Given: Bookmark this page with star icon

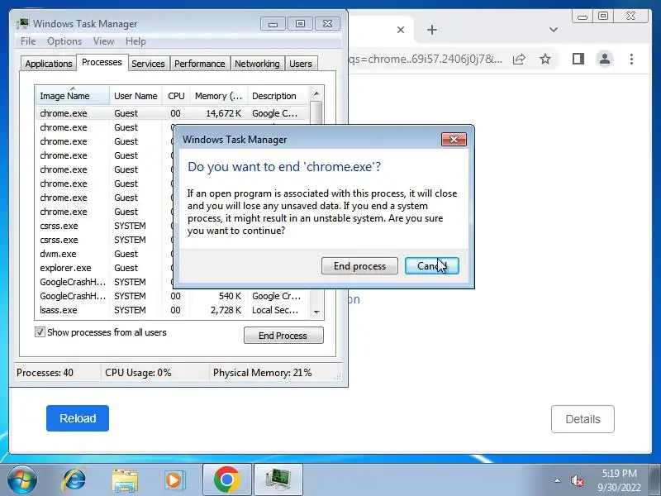Looking at the screenshot, I should point(545,59).
